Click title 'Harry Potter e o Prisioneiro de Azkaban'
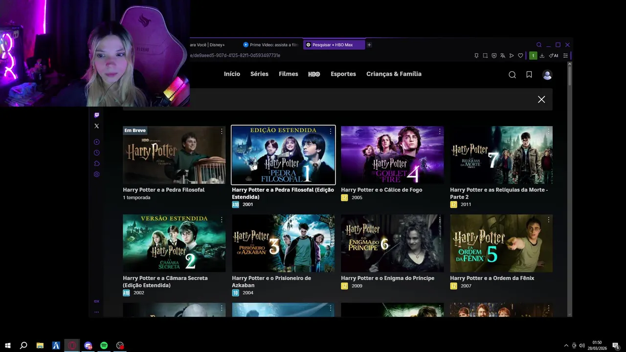 pyautogui.click(x=271, y=282)
